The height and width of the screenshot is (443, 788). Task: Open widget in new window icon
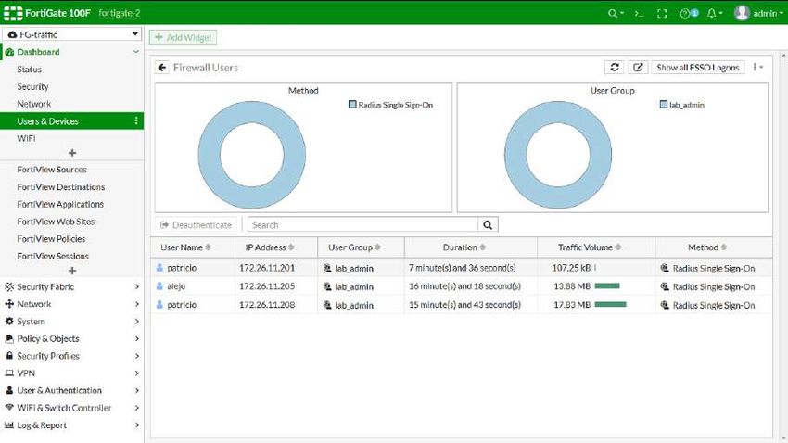pyautogui.click(x=638, y=68)
